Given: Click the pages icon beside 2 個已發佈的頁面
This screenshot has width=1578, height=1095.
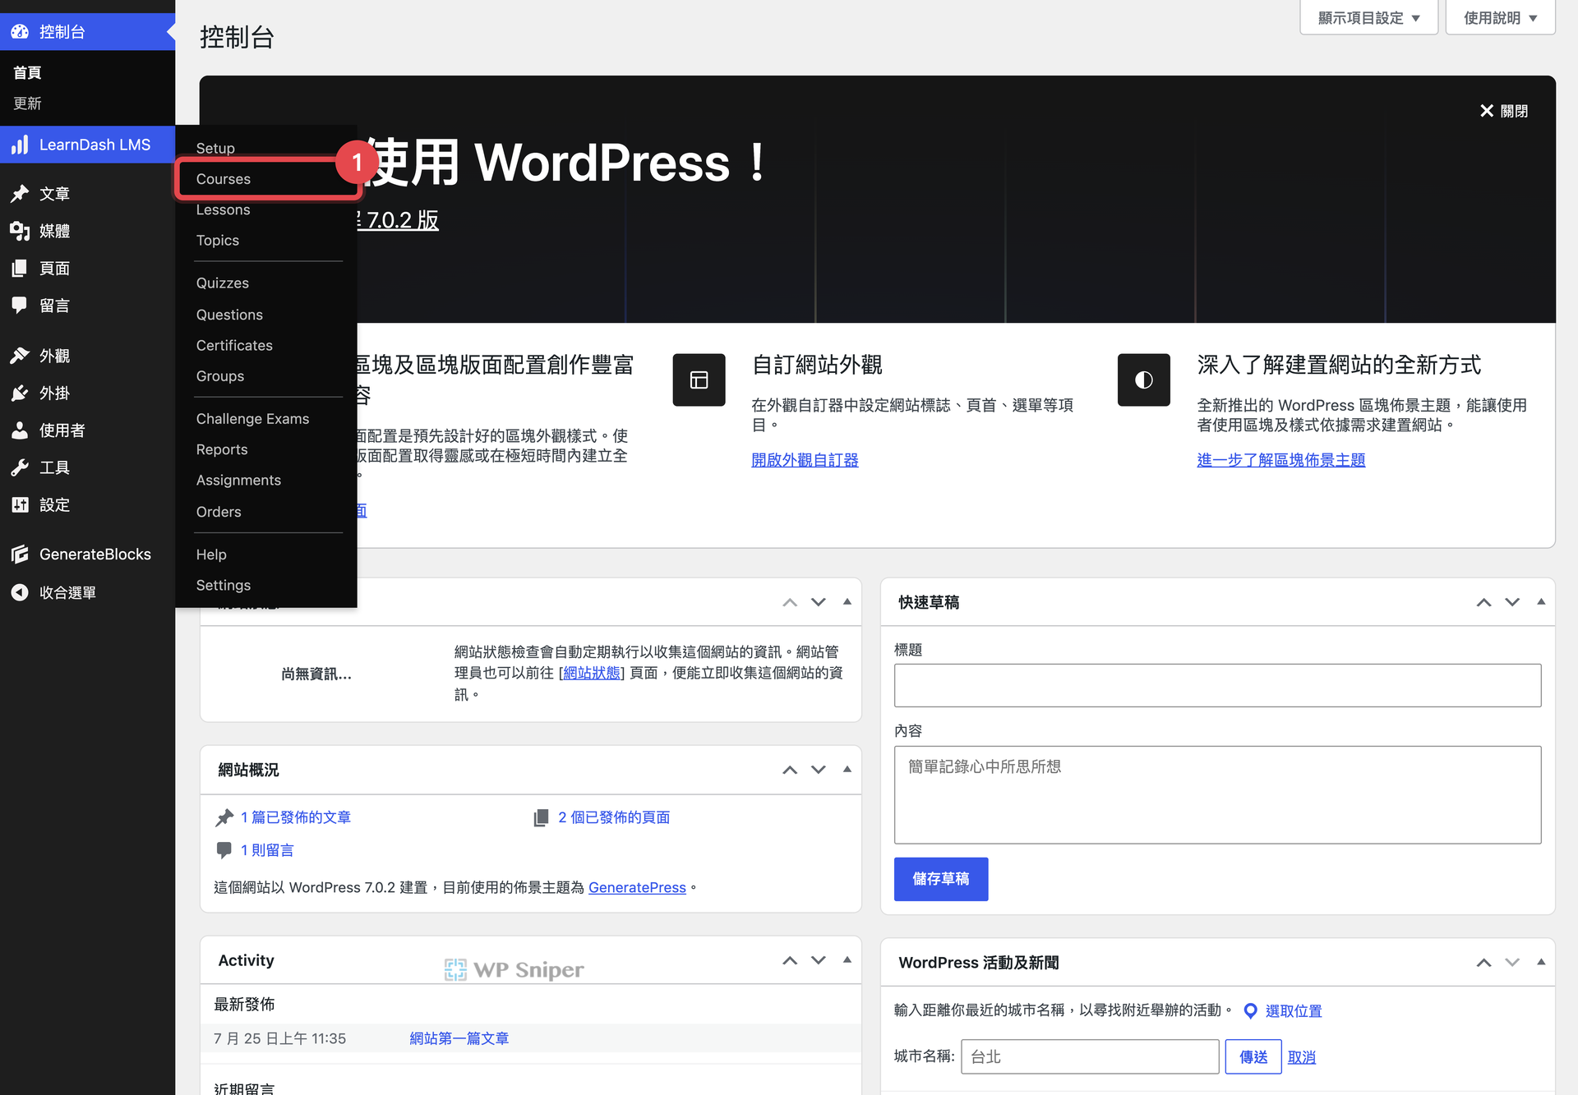Looking at the screenshot, I should pyautogui.click(x=541, y=817).
